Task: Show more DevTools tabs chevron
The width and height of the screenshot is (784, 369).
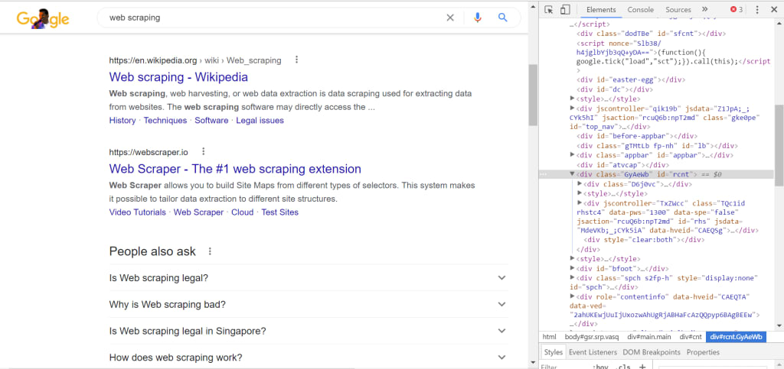Action: pyautogui.click(x=704, y=9)
